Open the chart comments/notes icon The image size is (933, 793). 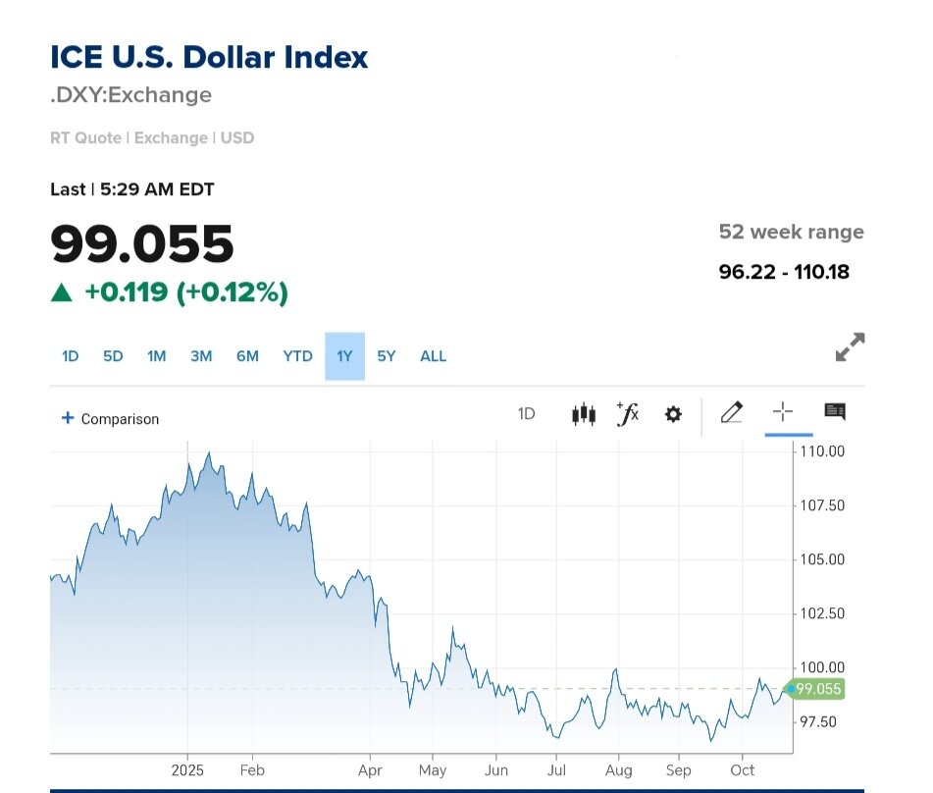(x=835, y=412)
